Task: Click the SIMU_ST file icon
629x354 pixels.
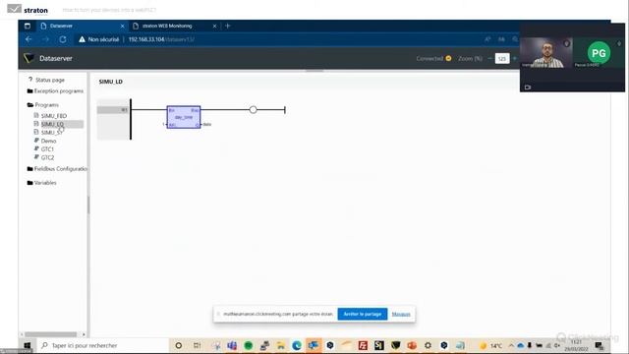Action: click(36, 132)
